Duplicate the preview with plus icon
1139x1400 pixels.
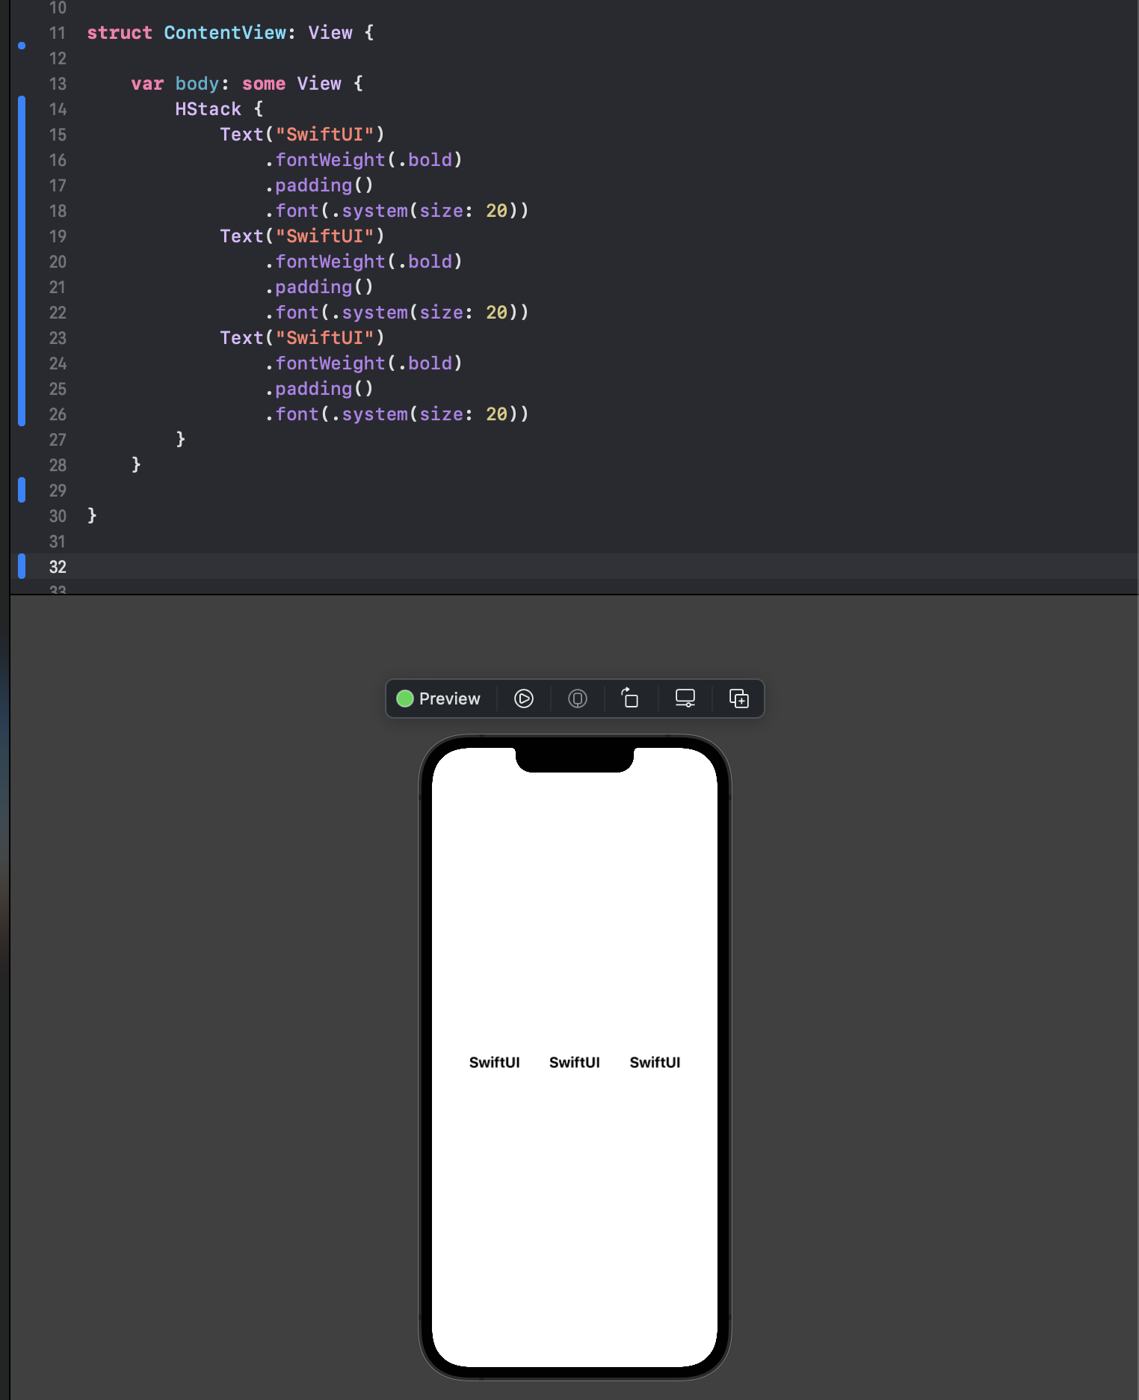pos(739,699)
